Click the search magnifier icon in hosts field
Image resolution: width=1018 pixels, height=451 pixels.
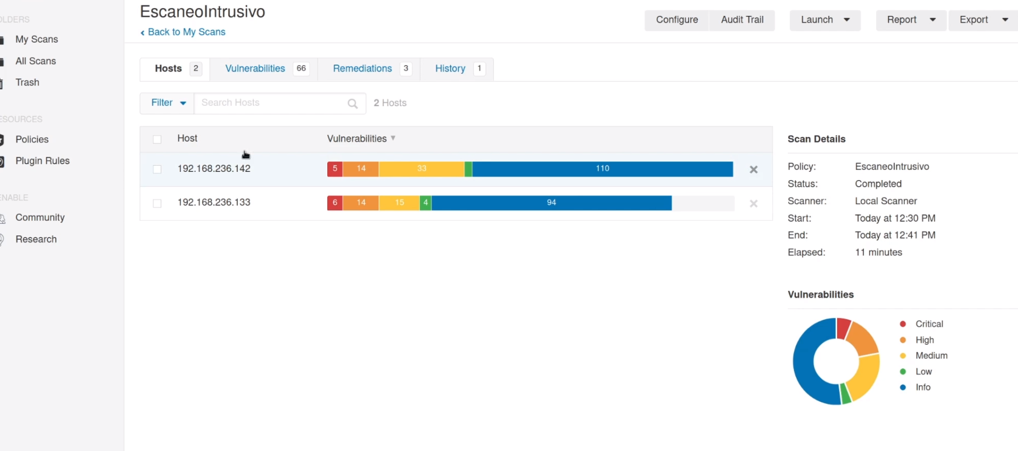[352, 103]
